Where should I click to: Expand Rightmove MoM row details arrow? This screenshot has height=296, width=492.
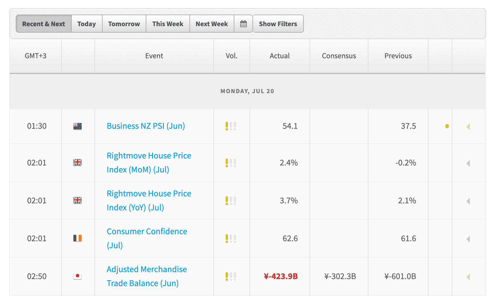(468, 163)
